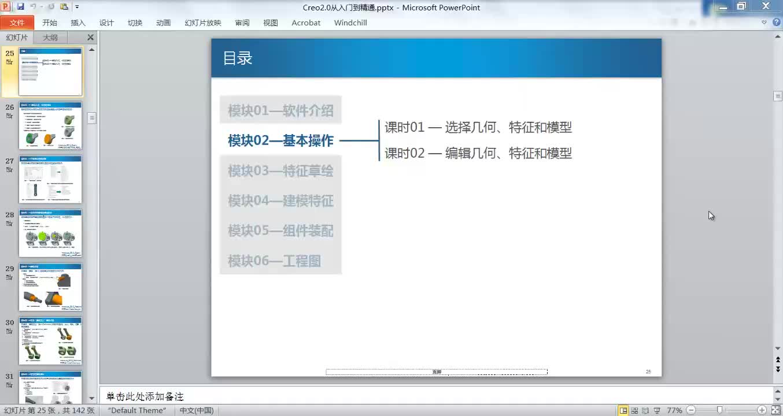The height and width of the screenshot is (416, 783).
Task: Select slide 26 thumbnail
Action: 50,125
